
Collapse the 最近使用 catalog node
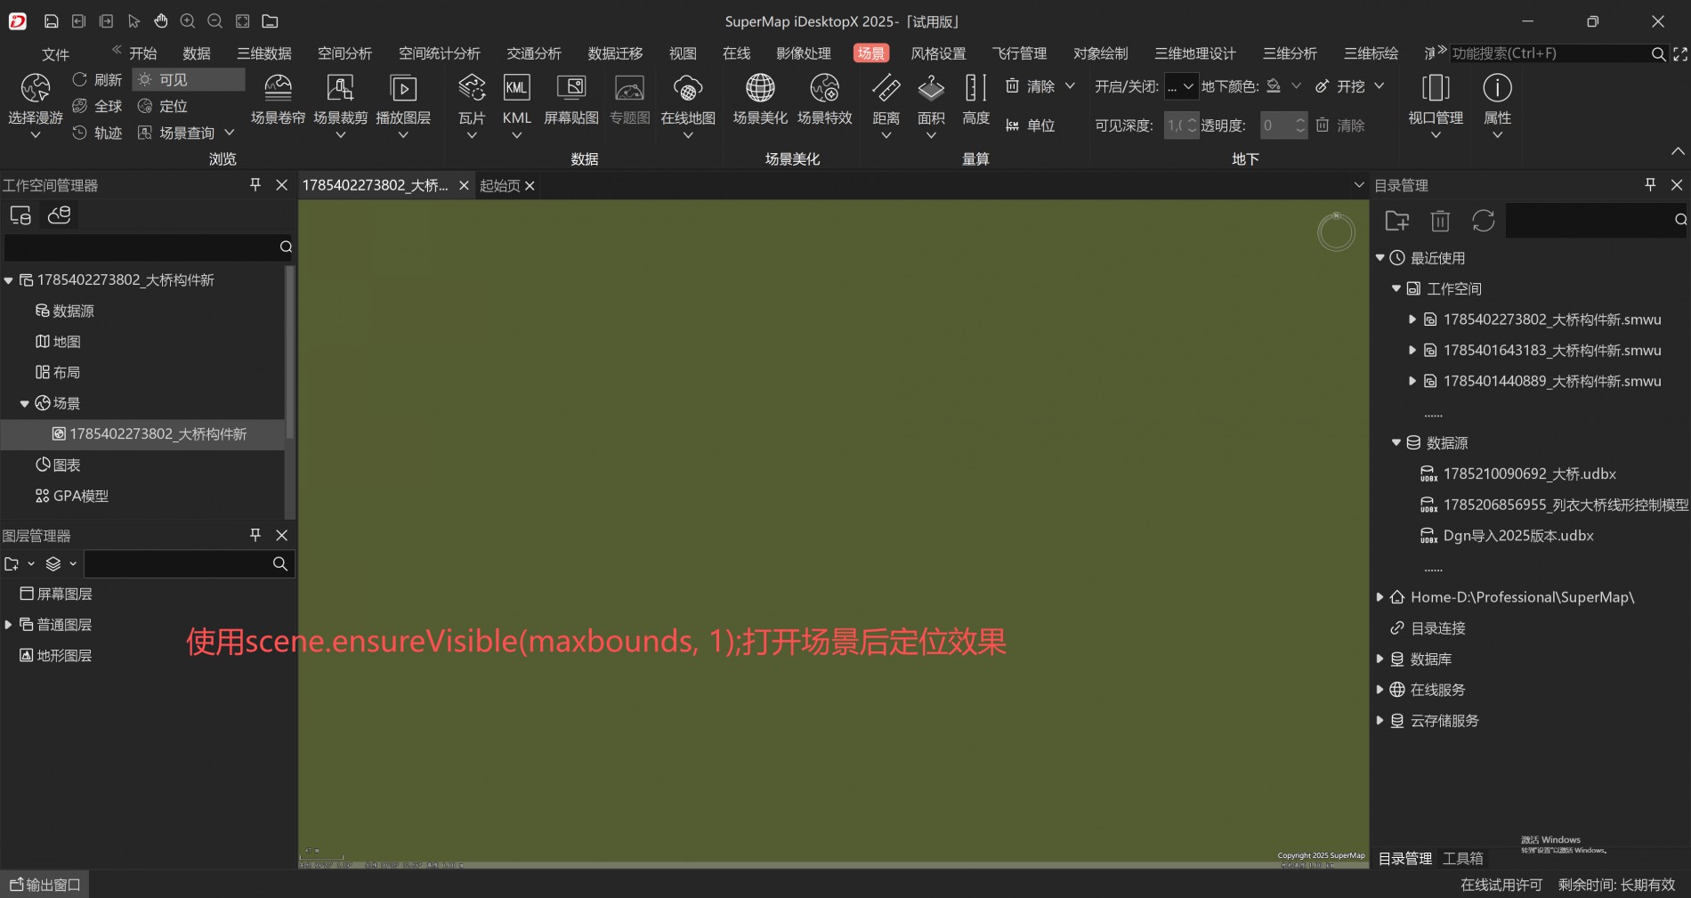[1380, 257]
